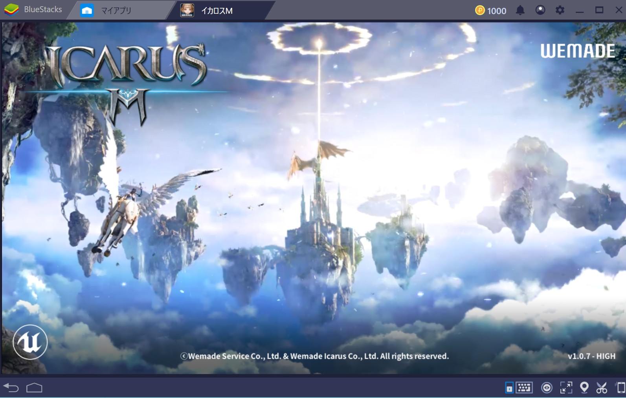
Task: Click the Wemade copyright notice text
Action: click(314, 356)
